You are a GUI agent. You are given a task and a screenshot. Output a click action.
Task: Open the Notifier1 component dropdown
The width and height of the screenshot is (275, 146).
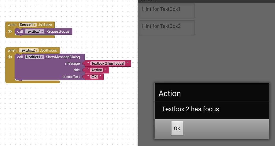click(x=42, y=57)
